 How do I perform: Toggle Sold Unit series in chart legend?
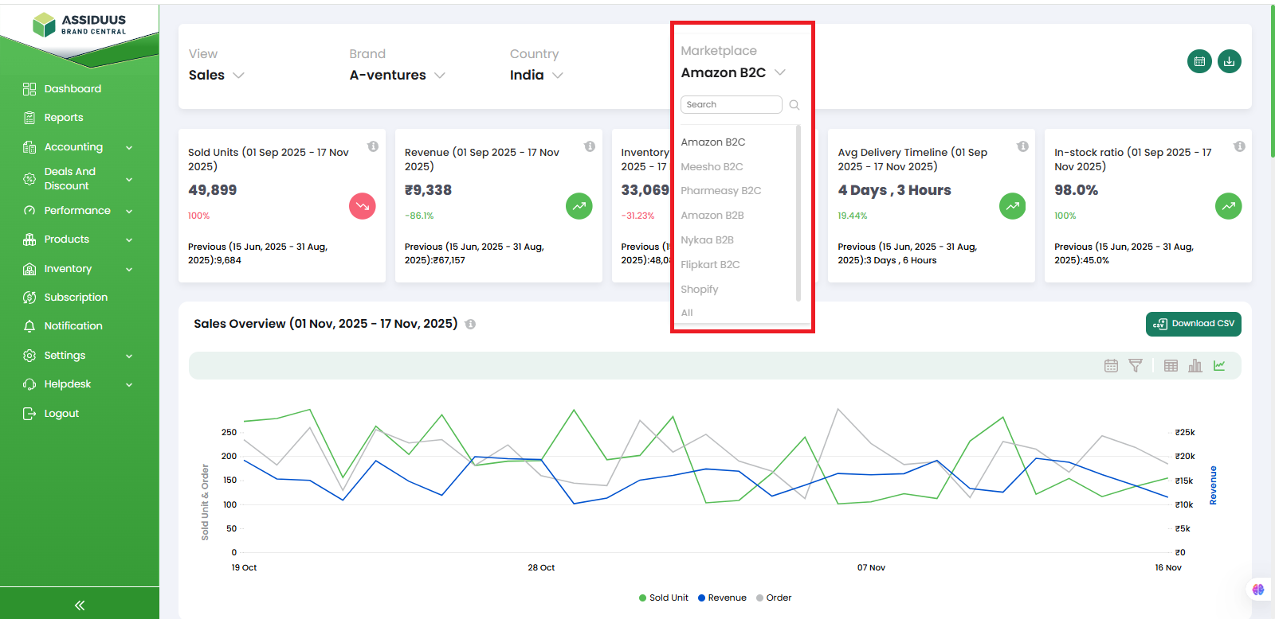[x=663, y=598]
